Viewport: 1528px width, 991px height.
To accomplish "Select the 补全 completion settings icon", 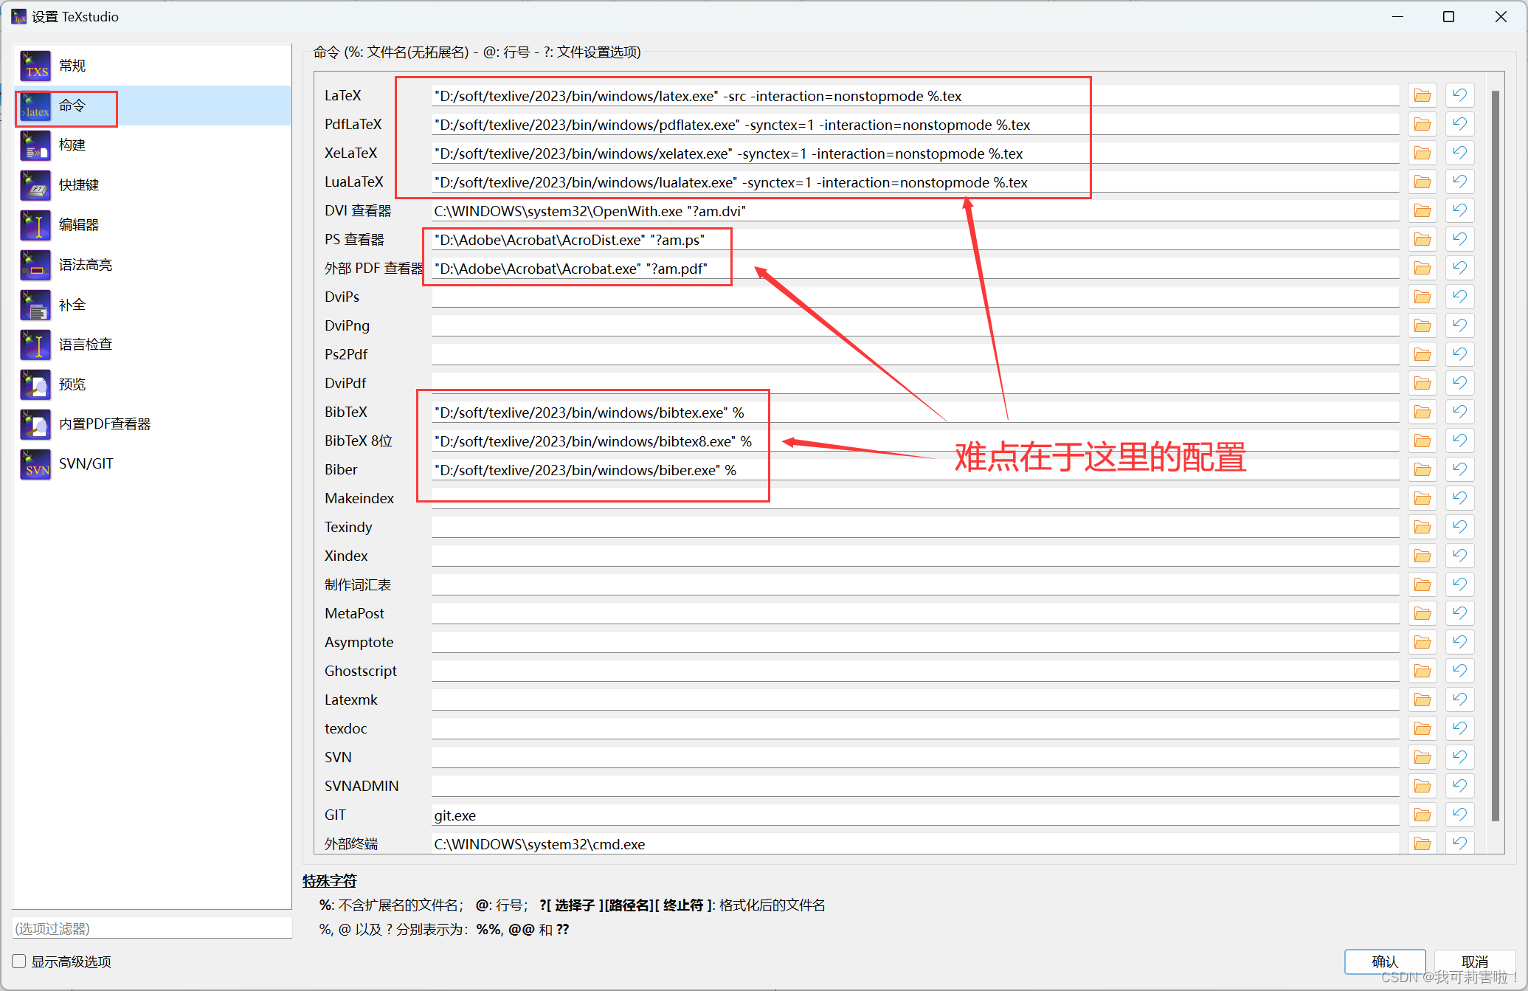I will coord(35,305).
